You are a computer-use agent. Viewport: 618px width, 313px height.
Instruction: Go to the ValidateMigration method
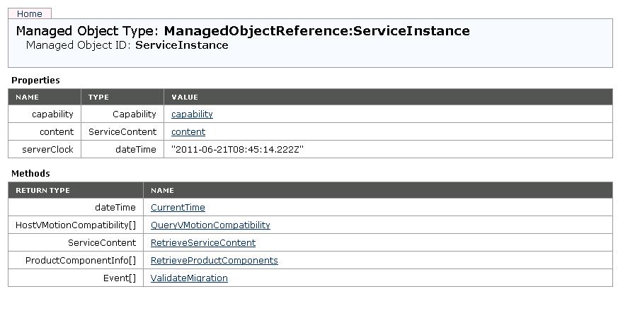[189, 278]
